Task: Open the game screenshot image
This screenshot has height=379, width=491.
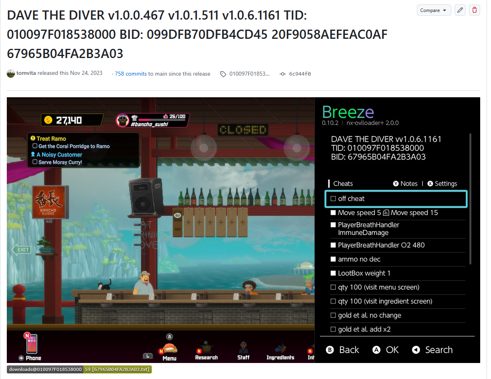Action: point(243,230)
